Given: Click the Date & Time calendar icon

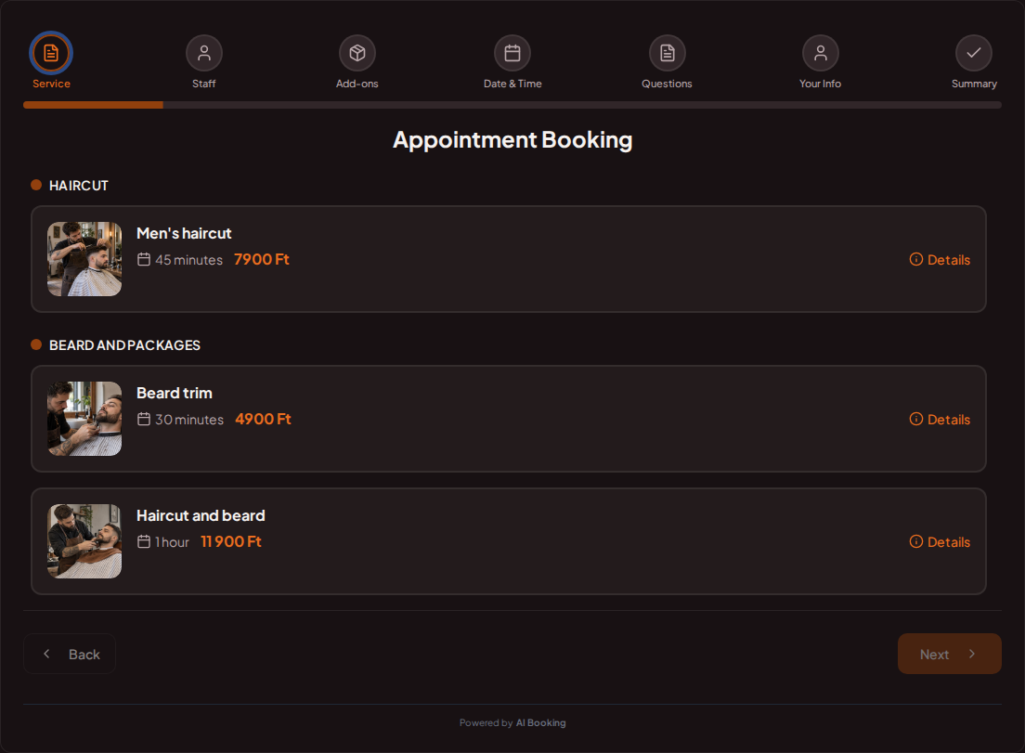Looking at the screenshot, I should 512,53.
